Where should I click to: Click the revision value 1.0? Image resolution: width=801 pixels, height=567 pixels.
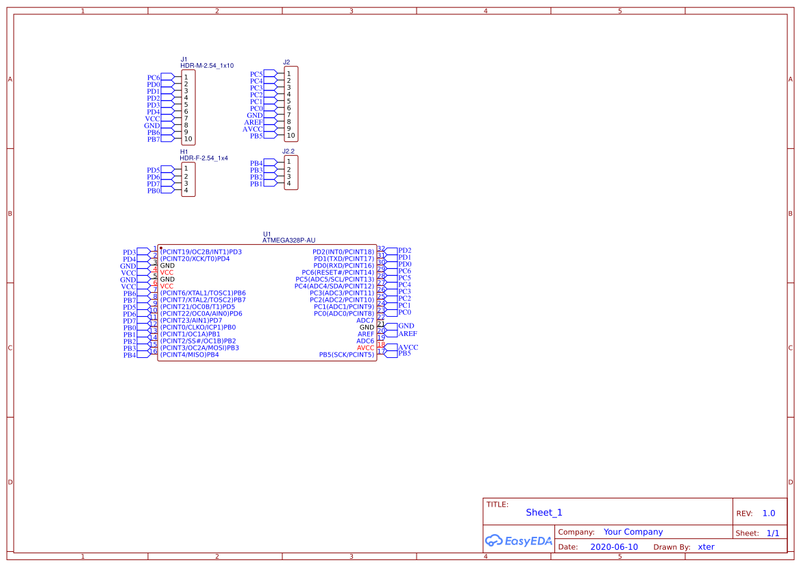coord(767,513)
